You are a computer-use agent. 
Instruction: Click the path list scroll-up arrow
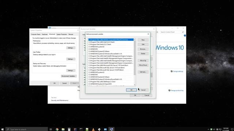pos(135,40)
